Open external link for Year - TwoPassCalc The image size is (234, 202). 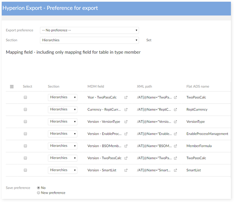126,97
